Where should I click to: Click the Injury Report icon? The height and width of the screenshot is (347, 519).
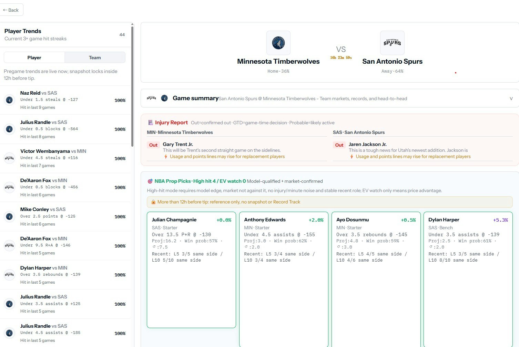click(x=150, y=123)
